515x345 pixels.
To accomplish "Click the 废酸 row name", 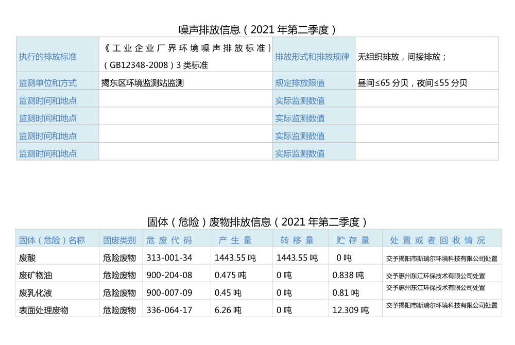I will [x=27, y=258].
